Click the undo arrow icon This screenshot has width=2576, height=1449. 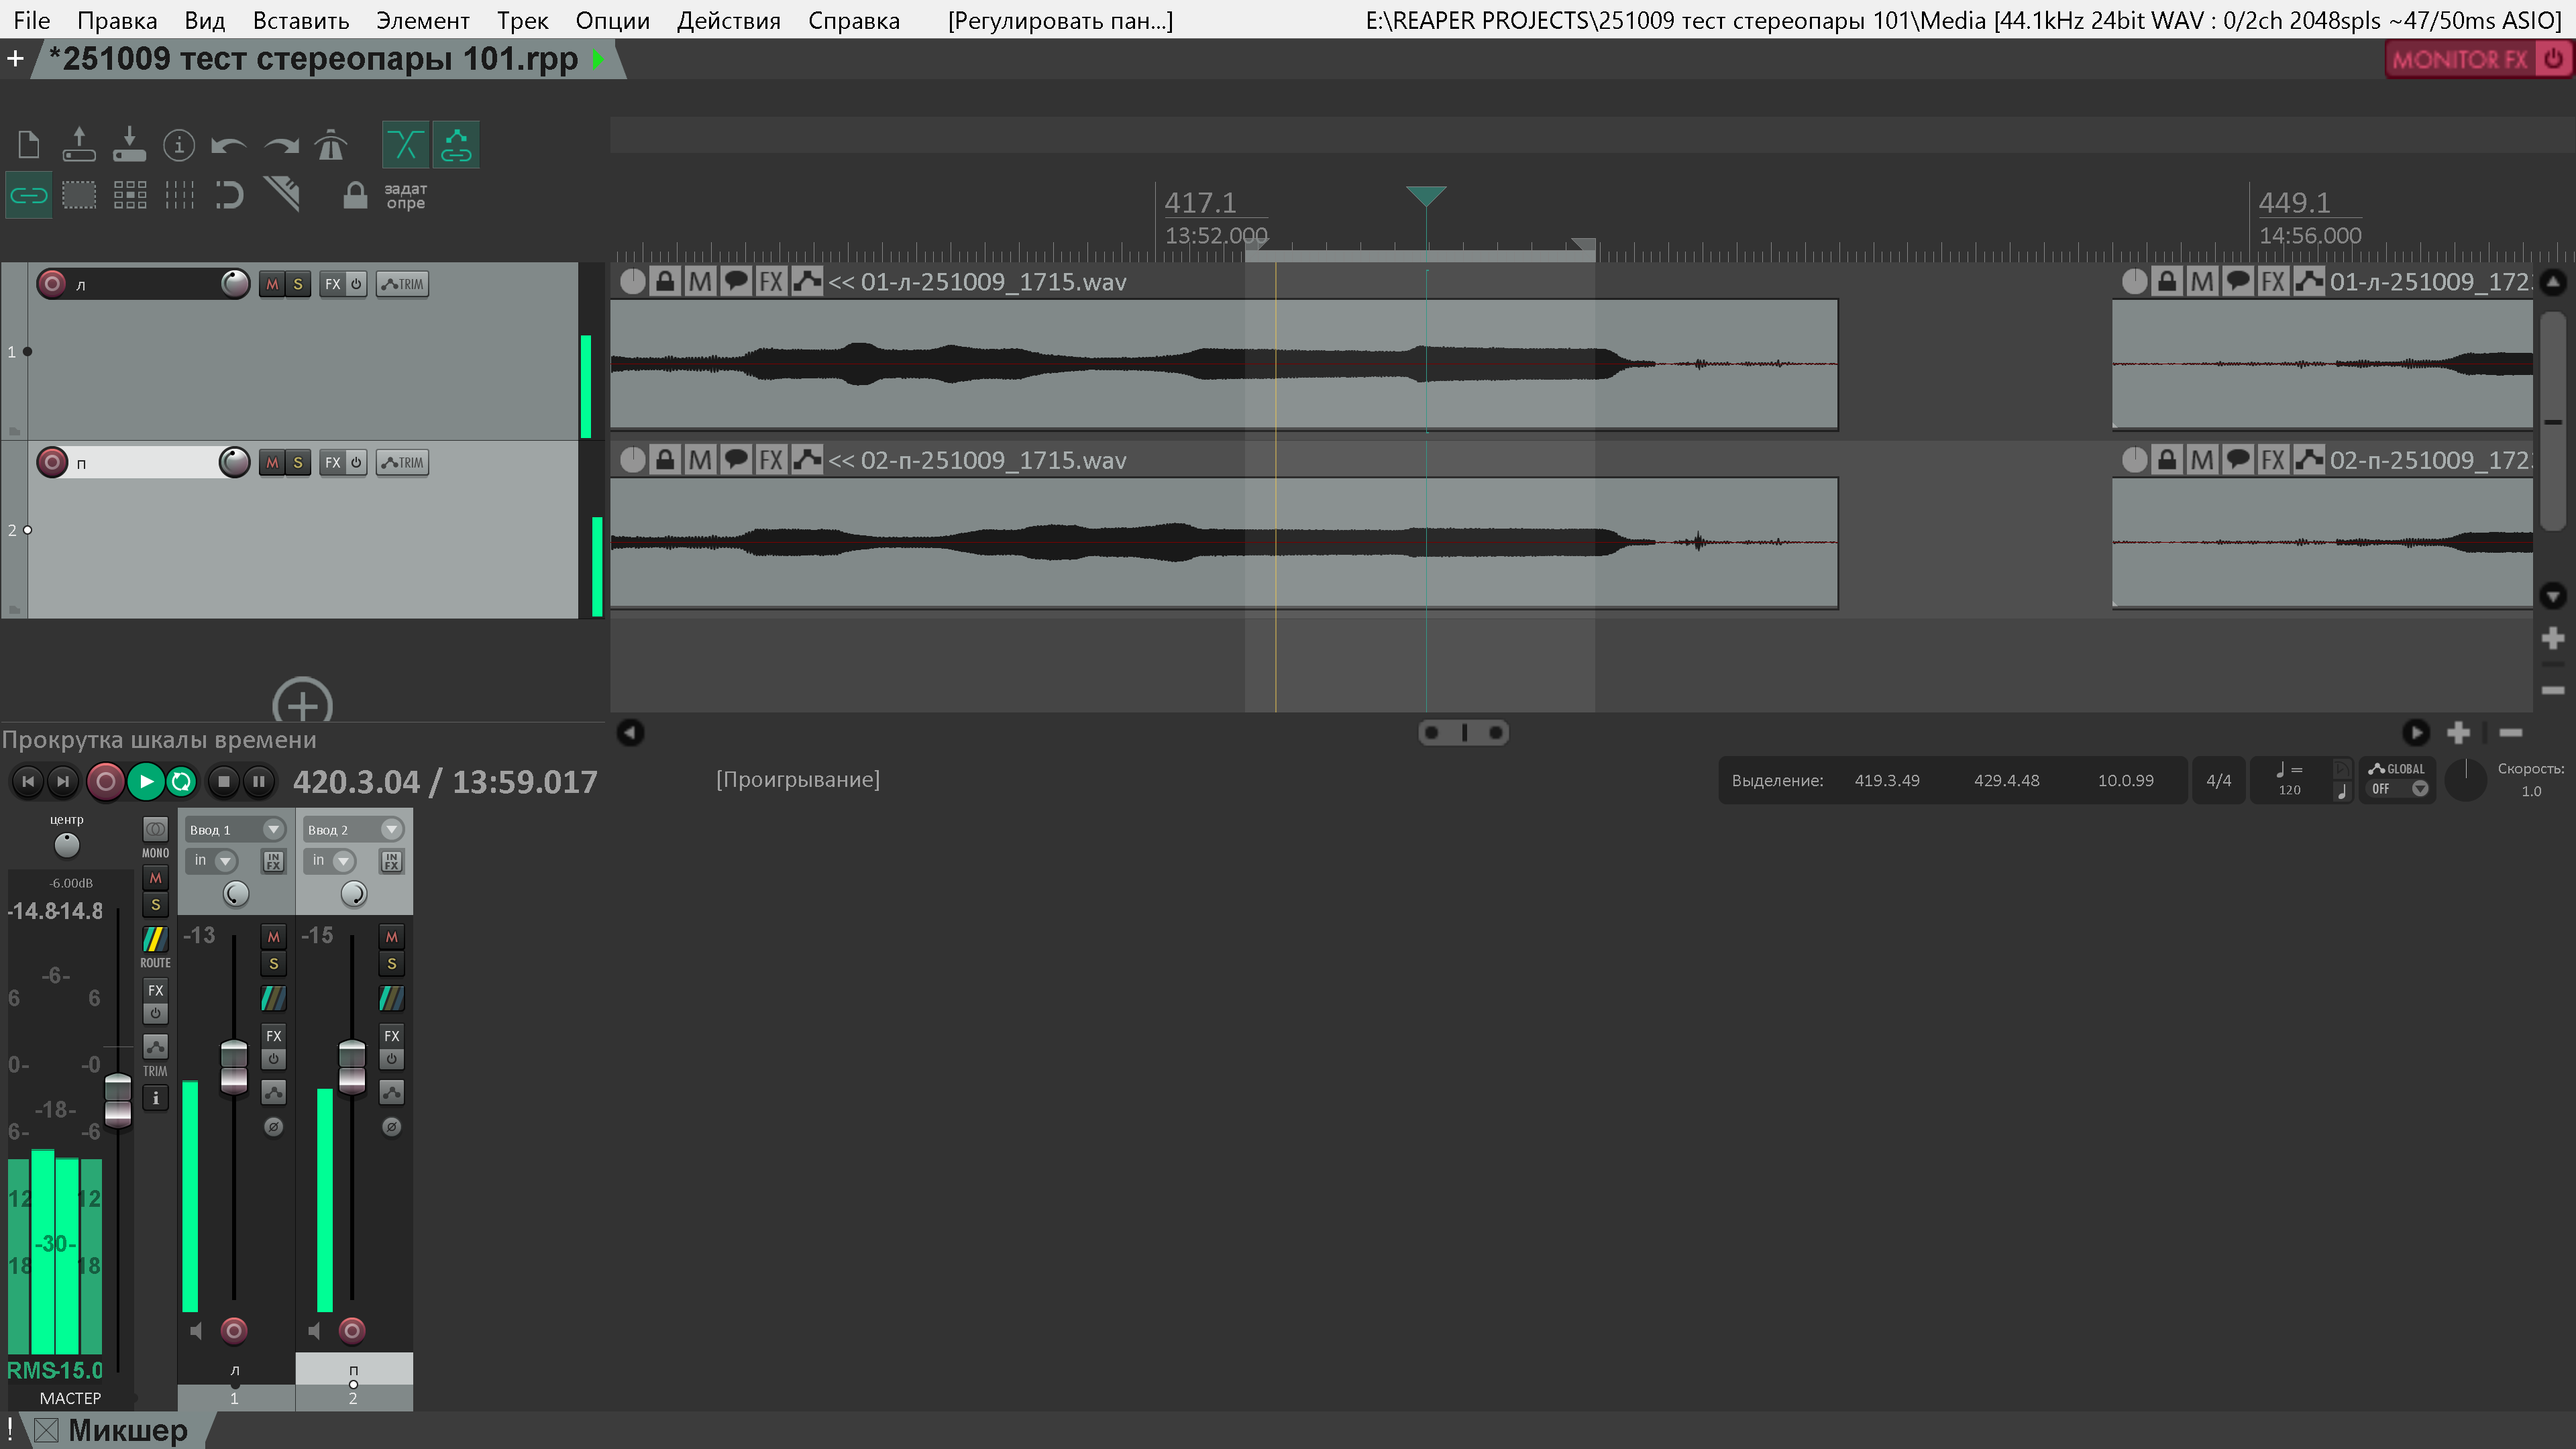229,146
